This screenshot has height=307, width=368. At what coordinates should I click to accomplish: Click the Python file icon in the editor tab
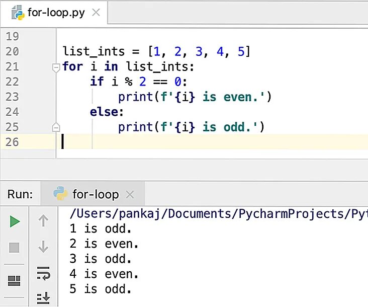click(x=18, y=13)
